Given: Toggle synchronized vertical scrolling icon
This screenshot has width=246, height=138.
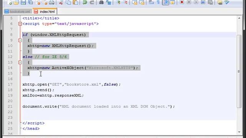Looking at the screenshot, I should [135, 2].
